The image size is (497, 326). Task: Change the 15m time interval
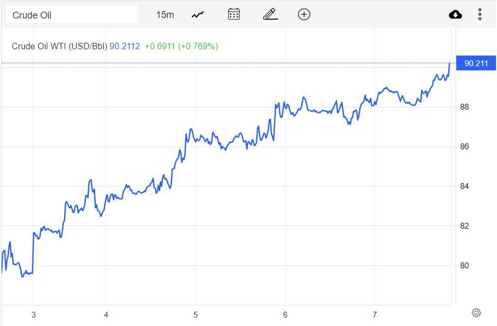(x=165, y=15)
